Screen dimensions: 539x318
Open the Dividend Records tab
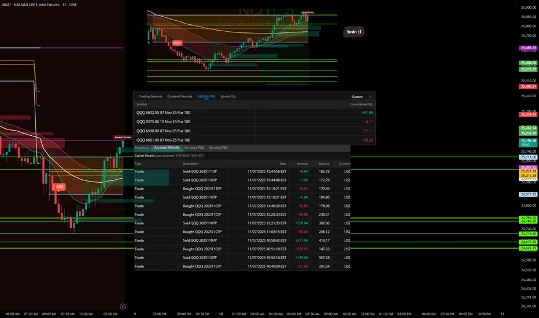pyautogui.click(x=179, y=97)
